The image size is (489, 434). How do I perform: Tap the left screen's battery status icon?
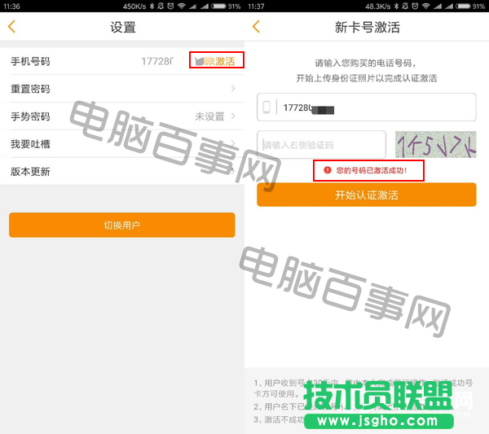(218, 6)
